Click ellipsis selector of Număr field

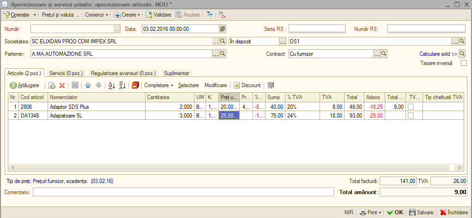coord(116,29)
